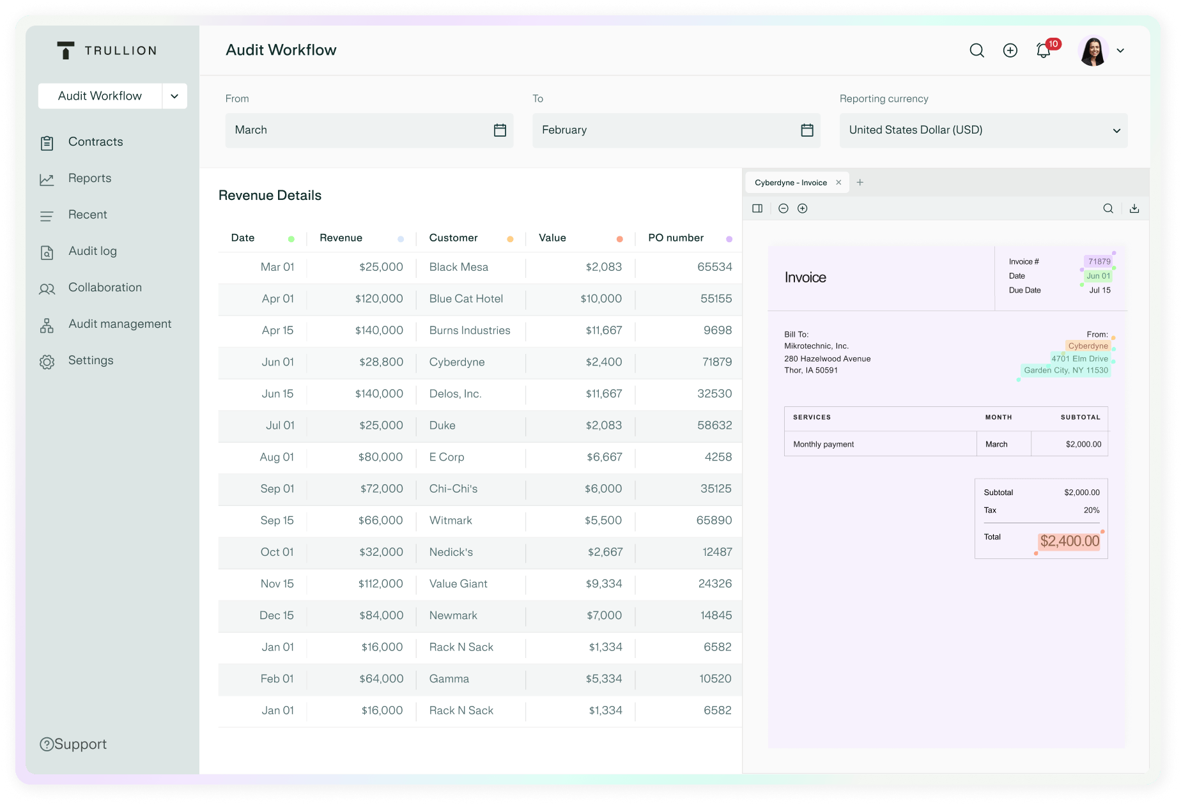1181x805 pixels.
Task: Click the highlighted 4701 Elm Drive address
Action: (x=1080, y=358)
